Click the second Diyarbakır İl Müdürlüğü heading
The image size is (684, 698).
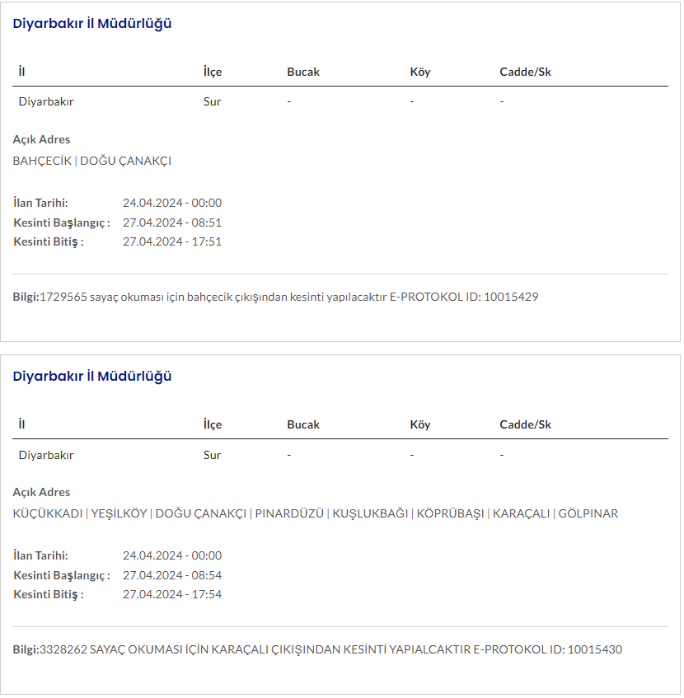coord(92,377)
